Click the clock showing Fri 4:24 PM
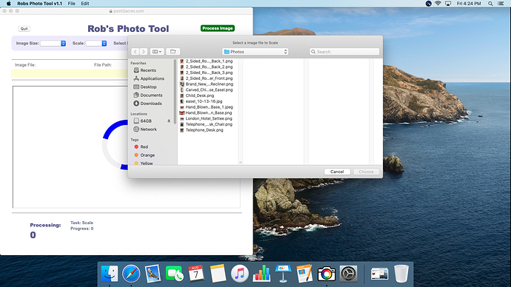The image size is (511, 287). coord(469,3)
